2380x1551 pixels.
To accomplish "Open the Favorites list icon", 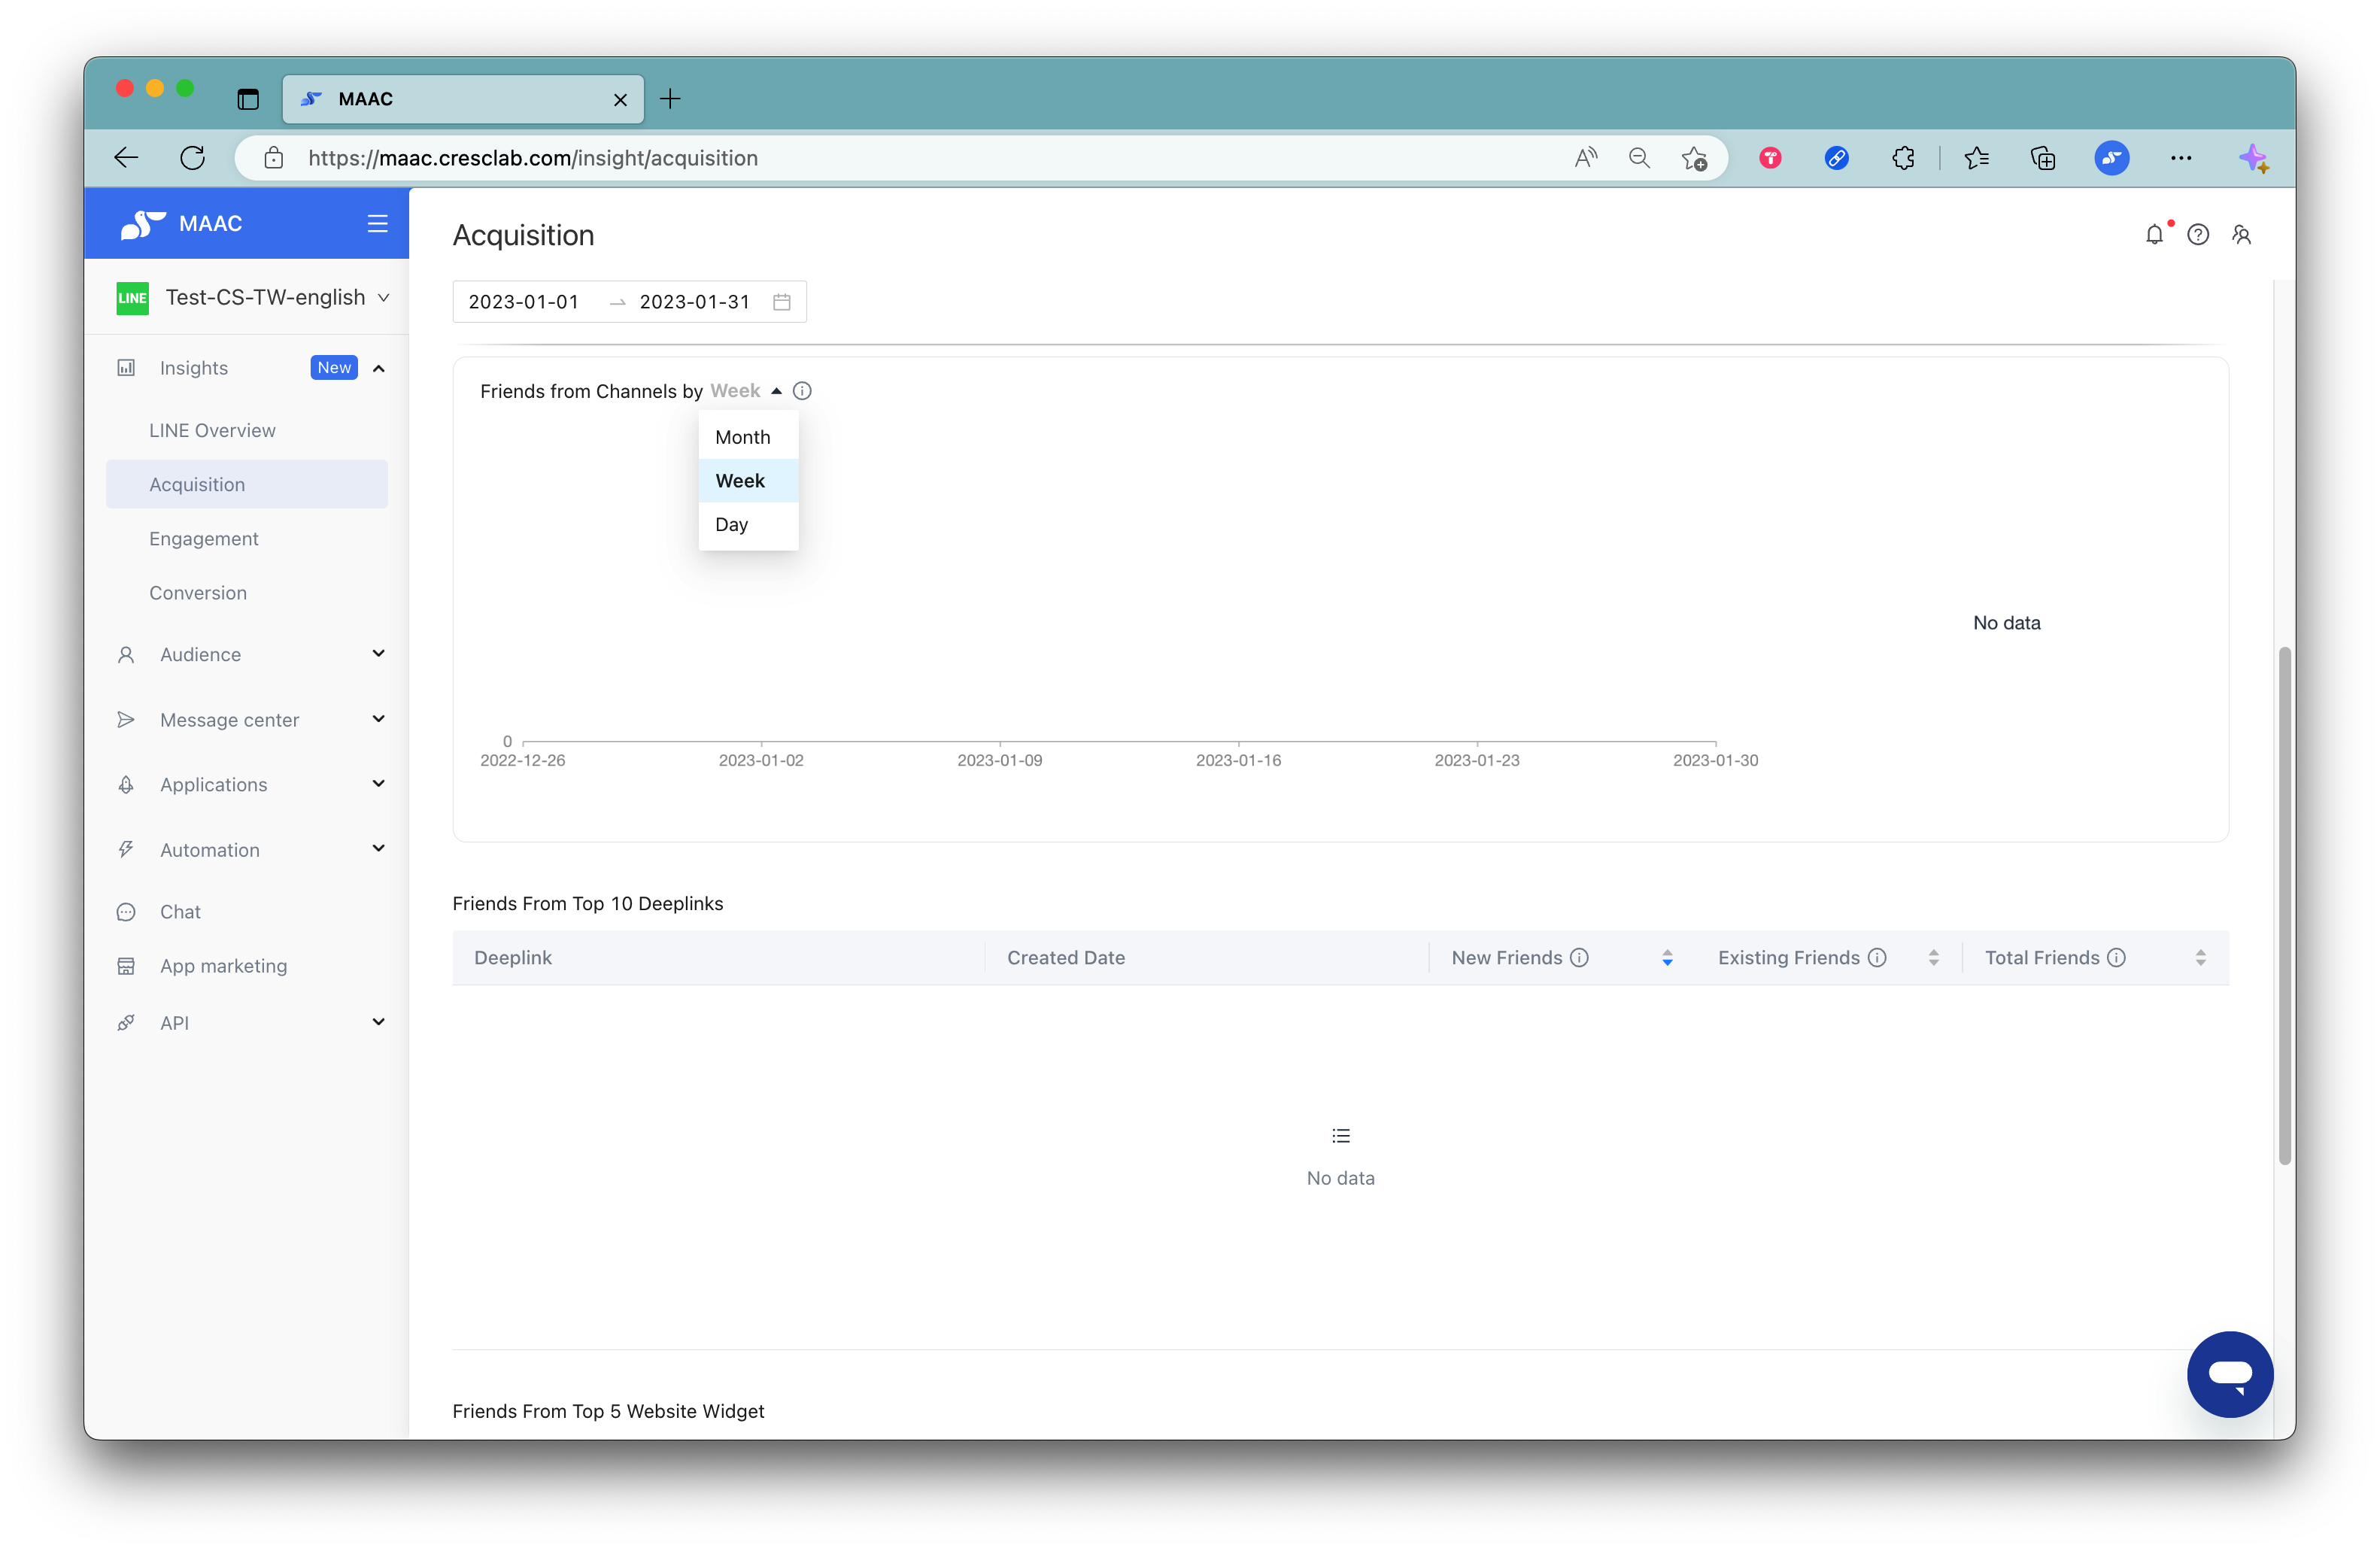I will [x=1976, y=158].
